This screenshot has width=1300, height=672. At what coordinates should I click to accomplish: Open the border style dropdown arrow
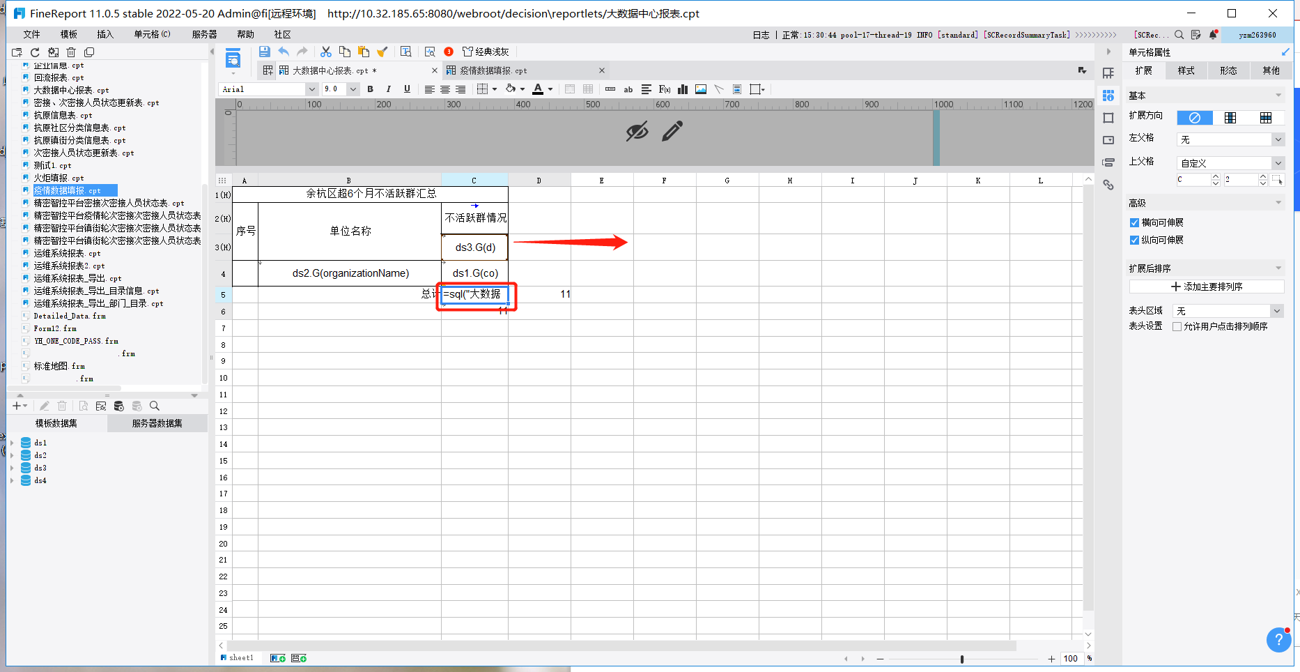click(495, 89)
